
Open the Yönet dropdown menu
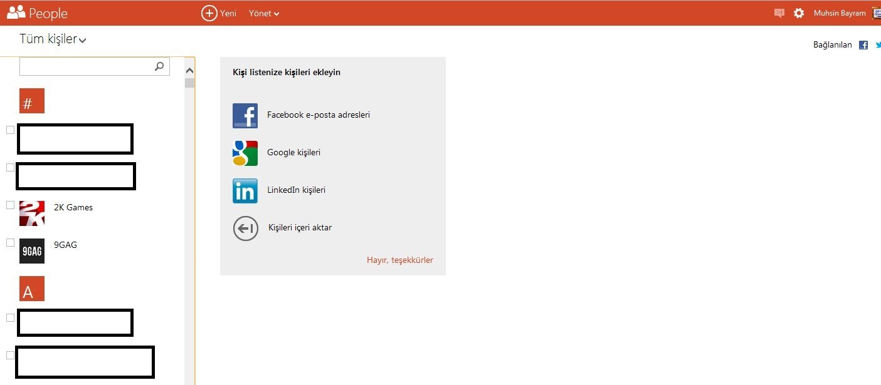[264, 13]
